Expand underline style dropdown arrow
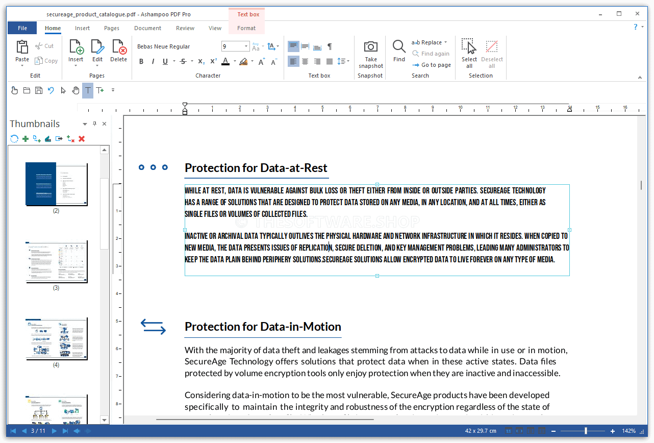This screenshot has height=443, width=654. tap(173, 62)
